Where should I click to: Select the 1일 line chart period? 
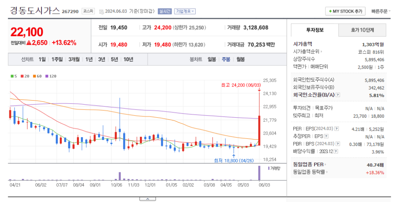[x=42, y=60]
